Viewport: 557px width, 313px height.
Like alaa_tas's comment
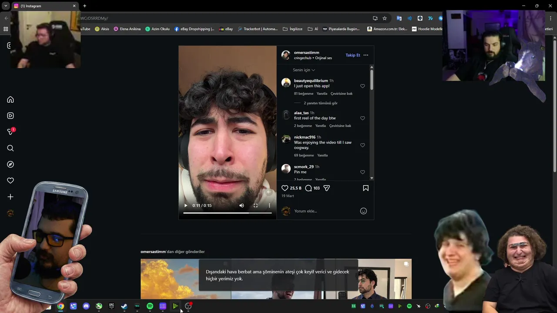tap(362, 118)
